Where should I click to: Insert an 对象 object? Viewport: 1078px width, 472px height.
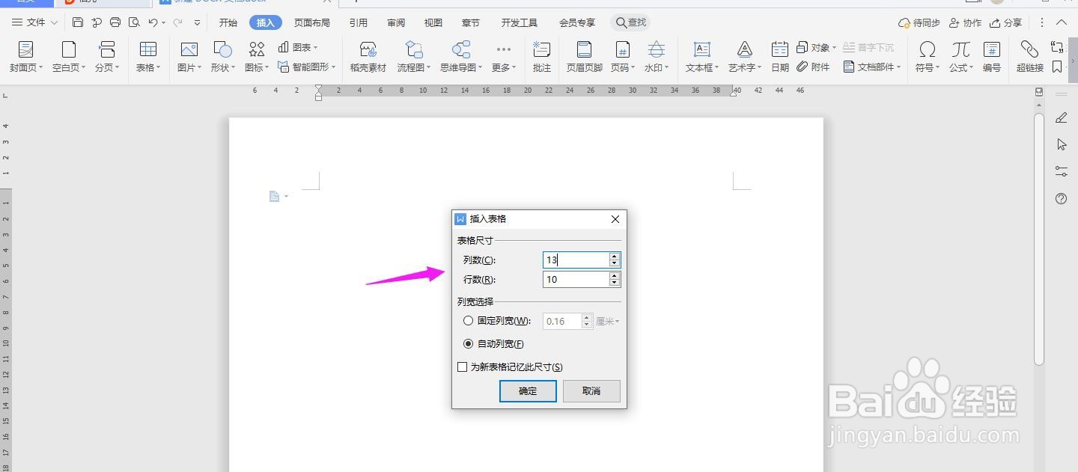pyautogui.click(x=817, y=47)
